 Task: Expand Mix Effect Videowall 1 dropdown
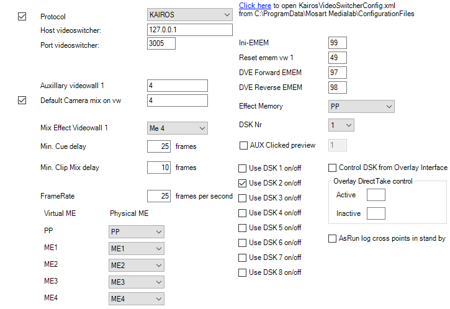[x=177, y=128]
